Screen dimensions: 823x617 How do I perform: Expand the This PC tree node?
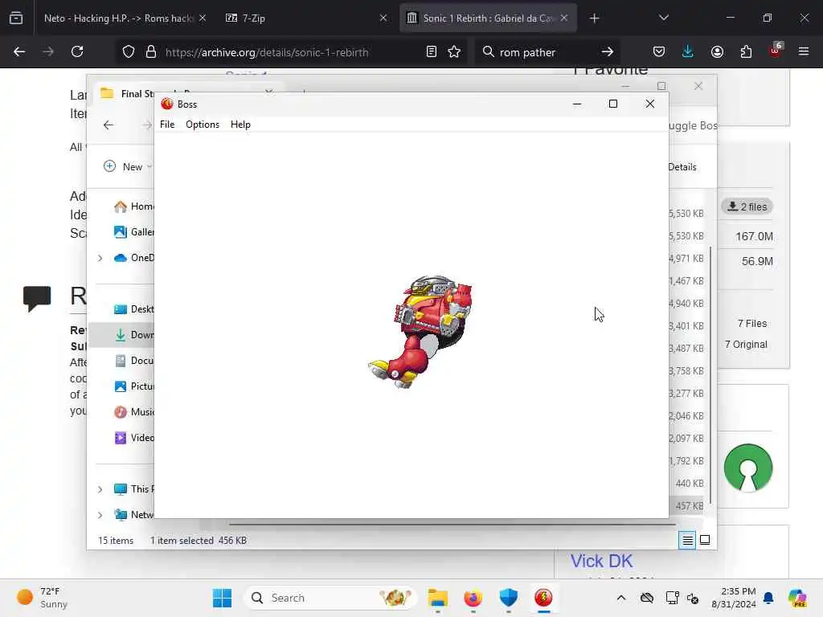click(x=100, y=489)
